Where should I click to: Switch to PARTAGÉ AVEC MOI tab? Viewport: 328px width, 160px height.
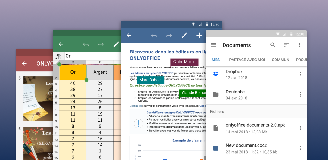coord(247,60)
